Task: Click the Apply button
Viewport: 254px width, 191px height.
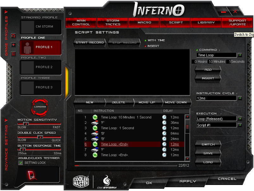Action: click(x=188, y=181)
